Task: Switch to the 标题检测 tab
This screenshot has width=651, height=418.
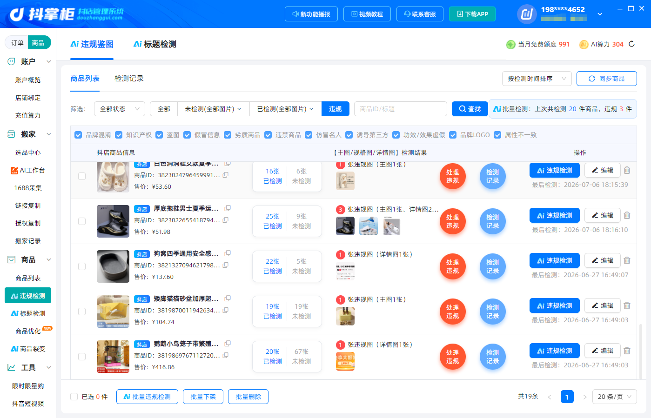Action: (x=155, y=44)
